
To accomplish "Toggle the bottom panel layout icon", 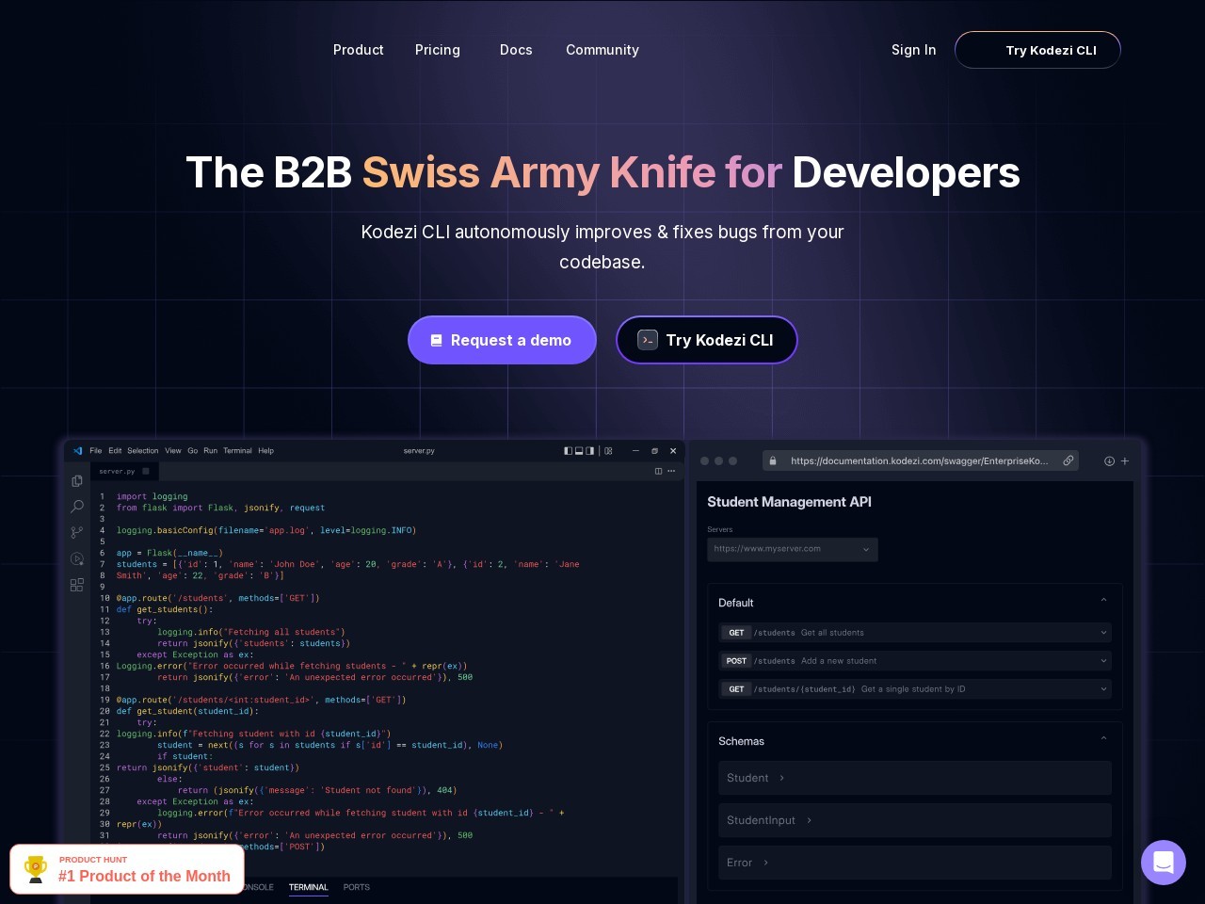I will pos(579,451).
